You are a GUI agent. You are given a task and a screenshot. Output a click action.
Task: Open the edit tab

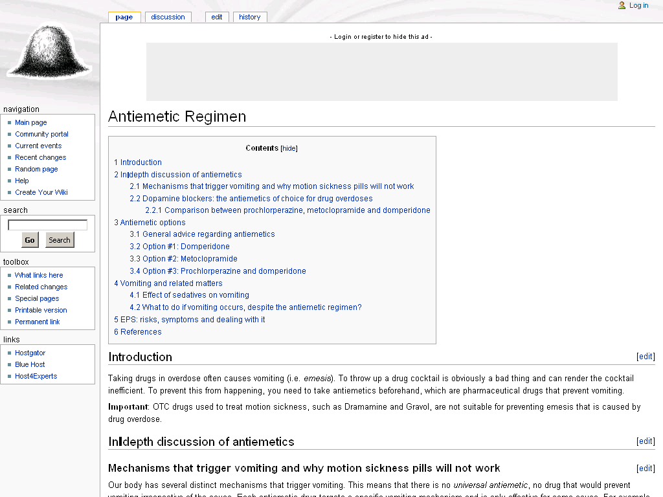pos(217,17)
